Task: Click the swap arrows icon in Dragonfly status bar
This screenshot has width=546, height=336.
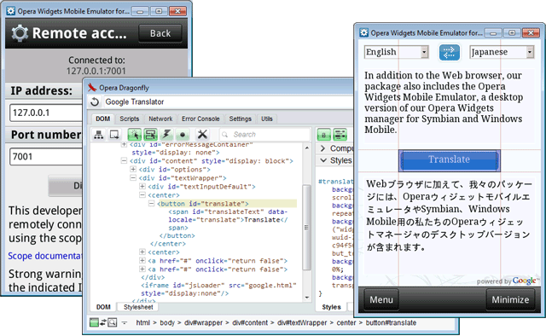Action: pyautogui.click(x=103, y=322)
